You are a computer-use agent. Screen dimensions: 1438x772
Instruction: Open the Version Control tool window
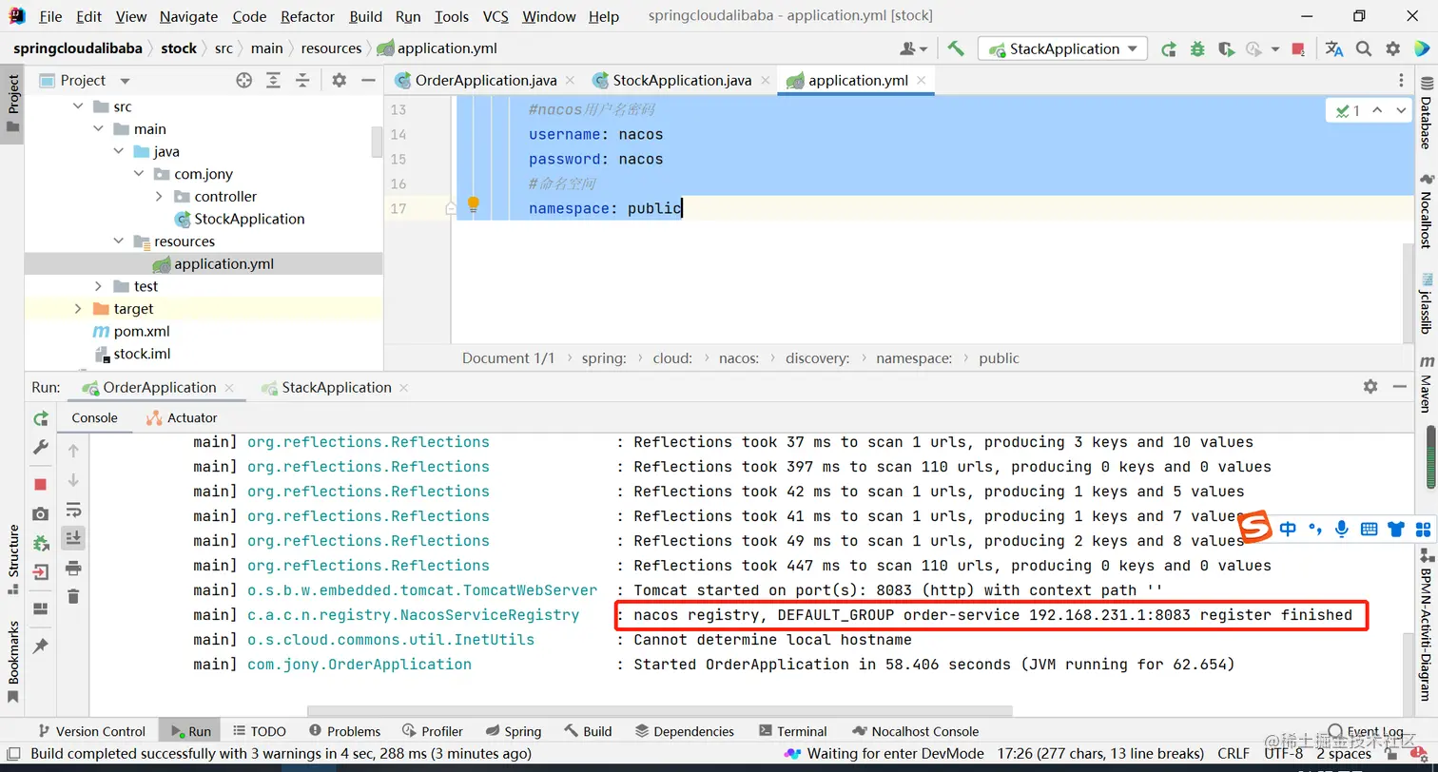[x=91, y=731]
